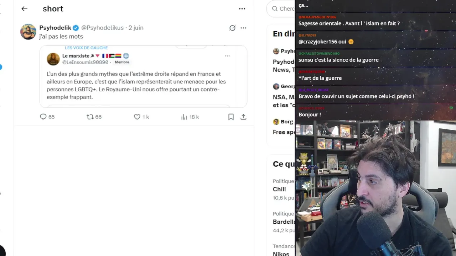Click the 2 juin timestamp link

coord(136,28)
